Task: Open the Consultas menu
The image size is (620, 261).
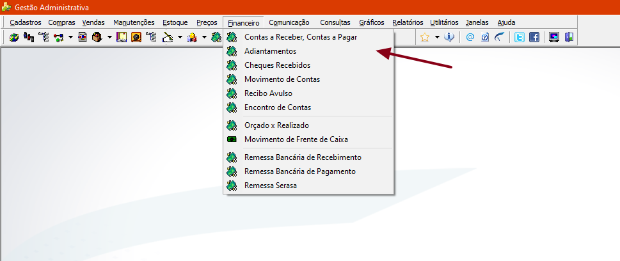Action: [x=335, y=22]
